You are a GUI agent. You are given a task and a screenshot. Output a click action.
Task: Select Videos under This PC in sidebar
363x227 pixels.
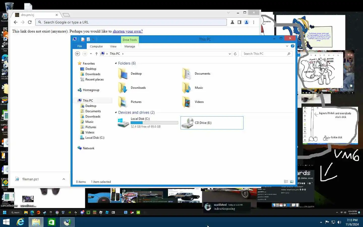(90, 132)
